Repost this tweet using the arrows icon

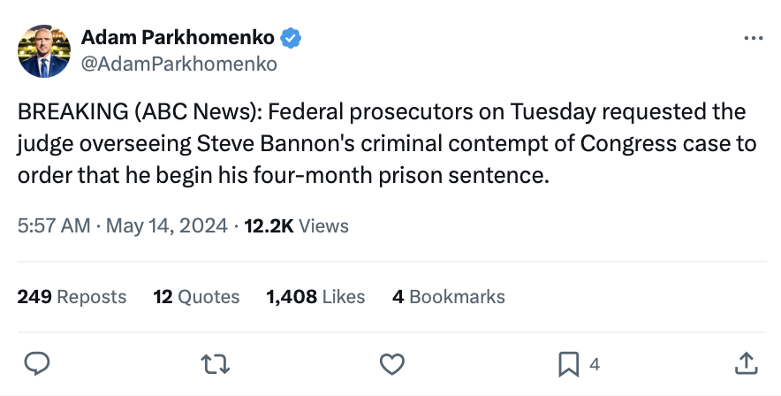pos(213,363)
